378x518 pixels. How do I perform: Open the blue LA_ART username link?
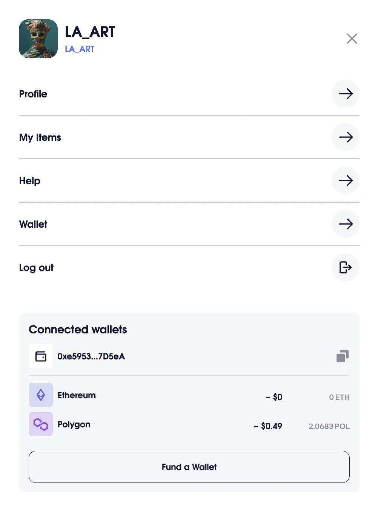pos(79,49)
